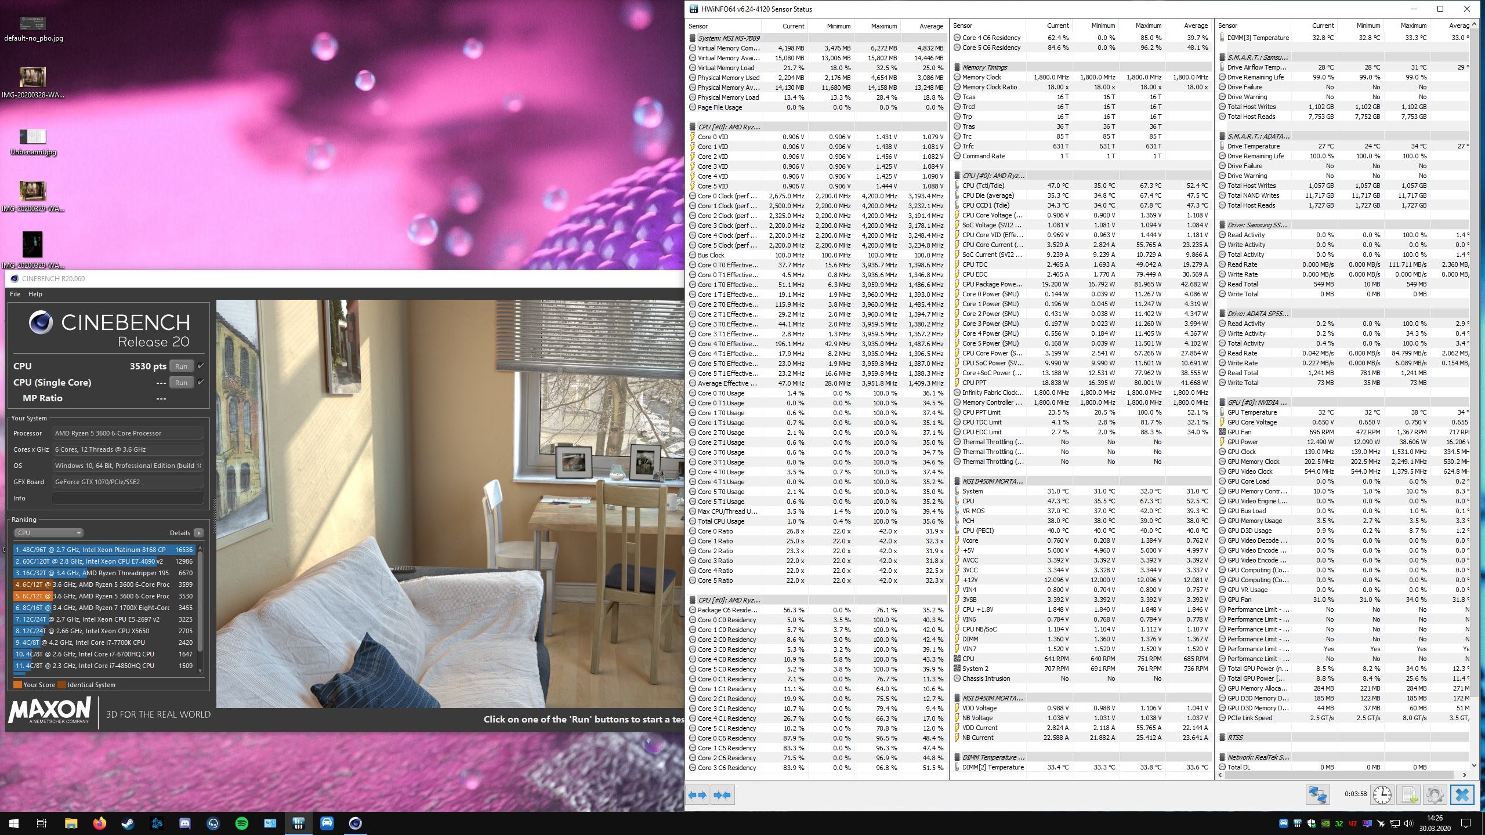
Task: Select ranking row Ryzen 5 3600 score 3530
Action: click(104, 596)
